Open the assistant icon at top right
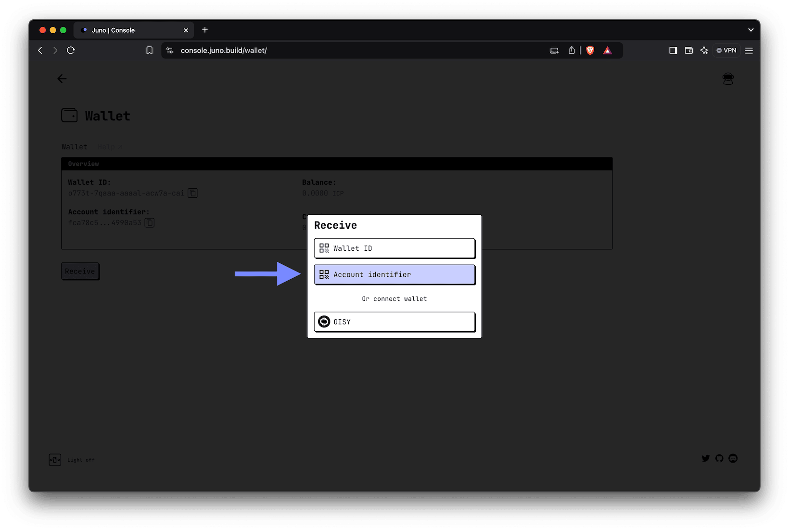The image size is (789, 530). click(x=728, y=78)
